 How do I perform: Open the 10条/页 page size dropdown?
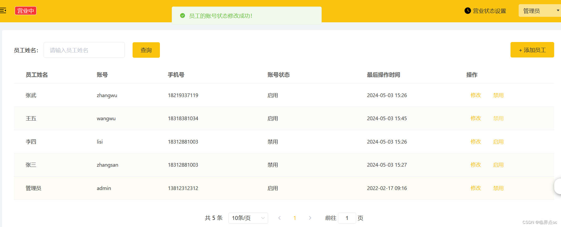[248, 218]
